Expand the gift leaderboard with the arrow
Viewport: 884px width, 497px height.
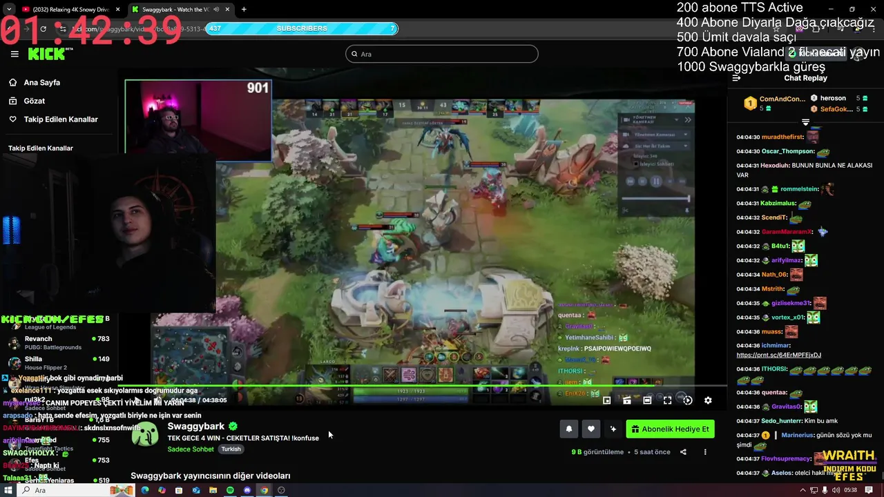pyautogui.click(x=805, y=122)
